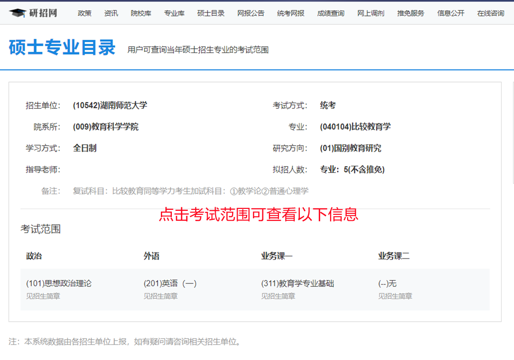The width and height of the screenshot is (514, 360).
Task: Open 专业库 from the navigation bar
Action: tap(174, 13)
